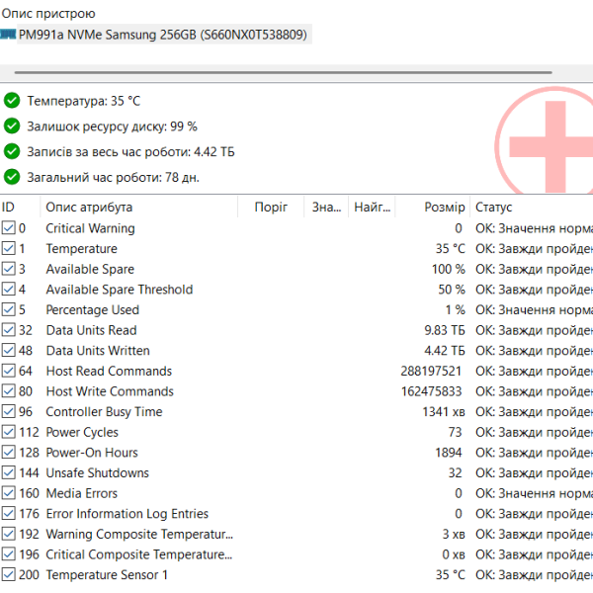Click the green check icon next to Залишок ресурсу диску
The width and height of the screenshot is (593, 593).
coord(12,127)
